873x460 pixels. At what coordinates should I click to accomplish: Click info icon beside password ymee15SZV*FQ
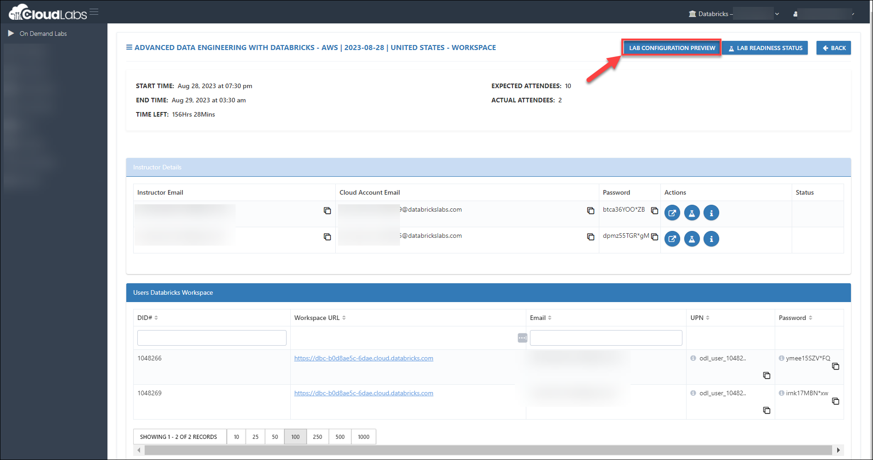782,358
